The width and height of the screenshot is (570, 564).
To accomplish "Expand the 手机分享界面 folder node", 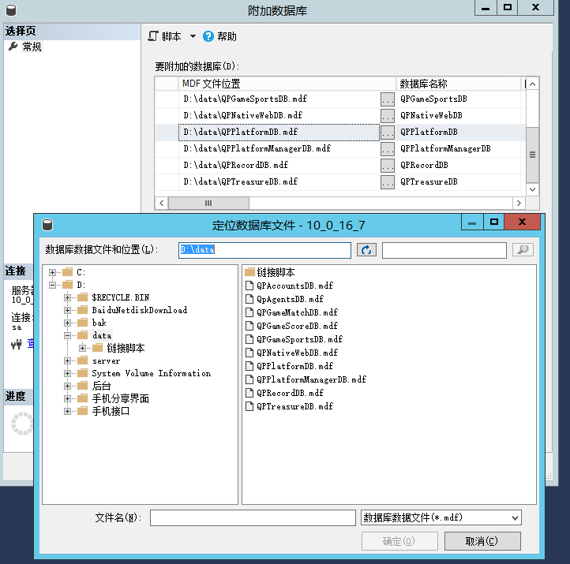I will tap(67, 399).
